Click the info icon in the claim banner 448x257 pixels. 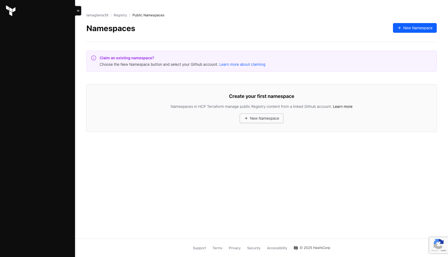tap(94, 58)
